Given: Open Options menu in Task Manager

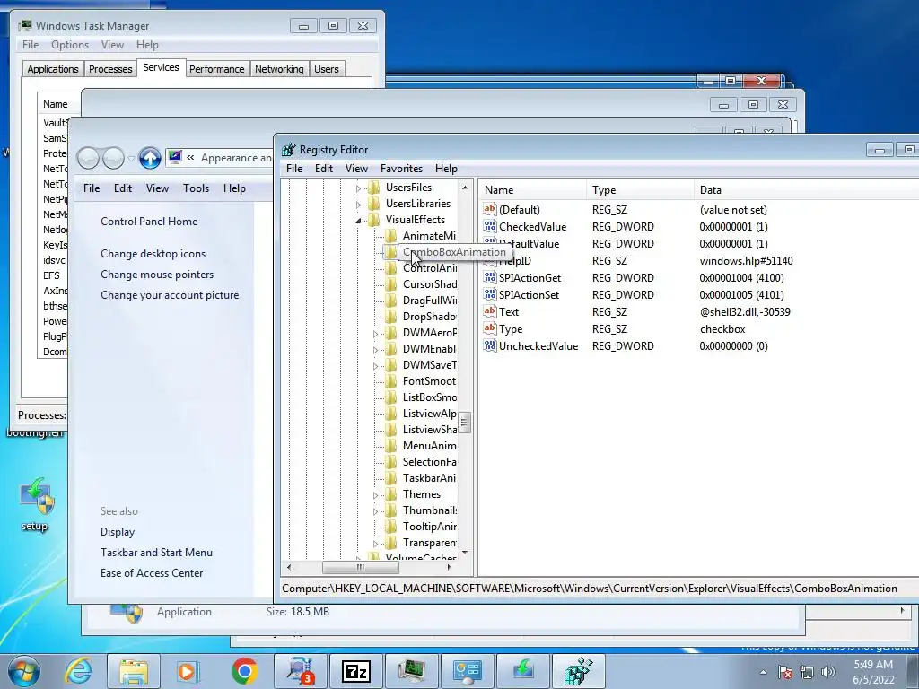Looking at the screenshot, I should point(70,45).
